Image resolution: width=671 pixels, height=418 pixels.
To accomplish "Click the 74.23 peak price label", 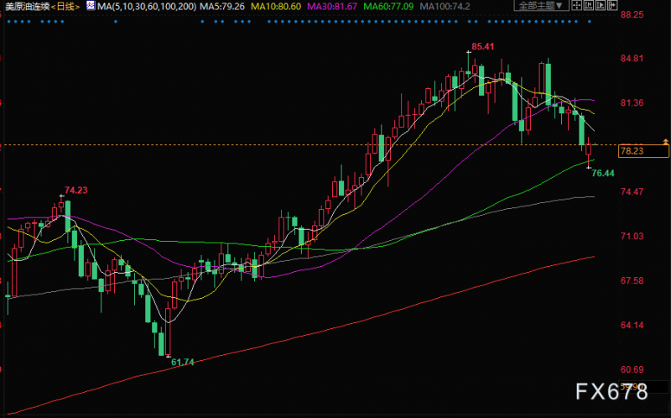I will click(x=76, y=191).
